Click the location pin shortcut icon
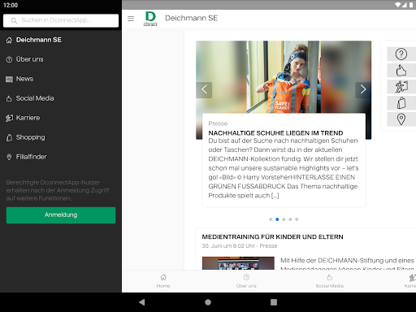Screen dimensions: 416x312 click(x=401, y=119)
